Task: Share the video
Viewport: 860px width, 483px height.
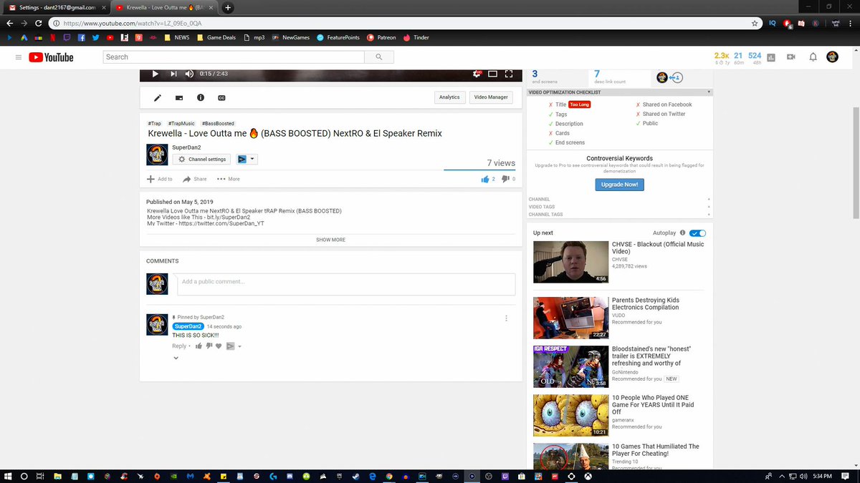Action: 195,179
